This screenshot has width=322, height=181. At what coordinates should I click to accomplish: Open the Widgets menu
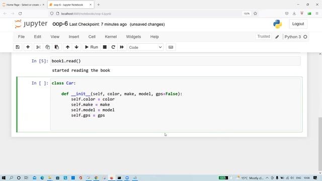click(133, 37)
